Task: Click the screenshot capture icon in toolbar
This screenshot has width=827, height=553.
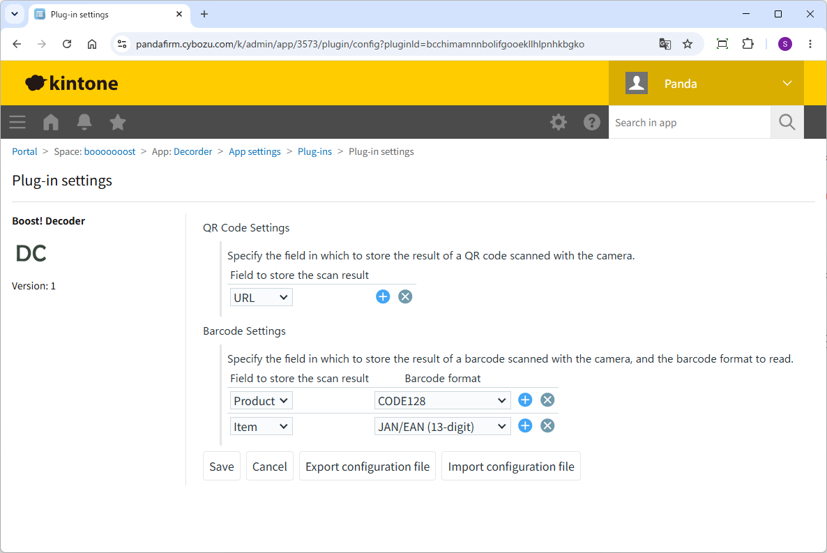Action: (x=722, y=44)
